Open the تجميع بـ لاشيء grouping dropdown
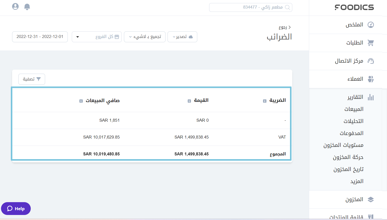387x220 pixels. (145, 37)
